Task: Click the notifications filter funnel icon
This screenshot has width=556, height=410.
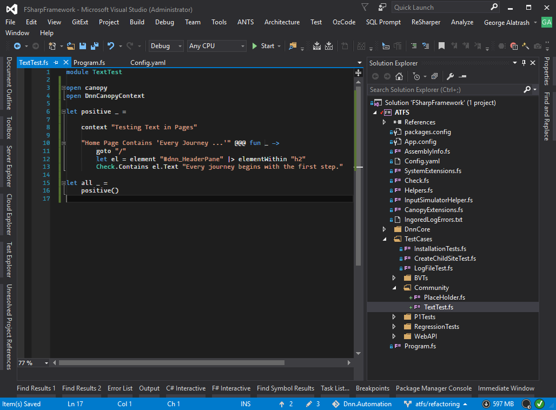Action: point(365,7)
